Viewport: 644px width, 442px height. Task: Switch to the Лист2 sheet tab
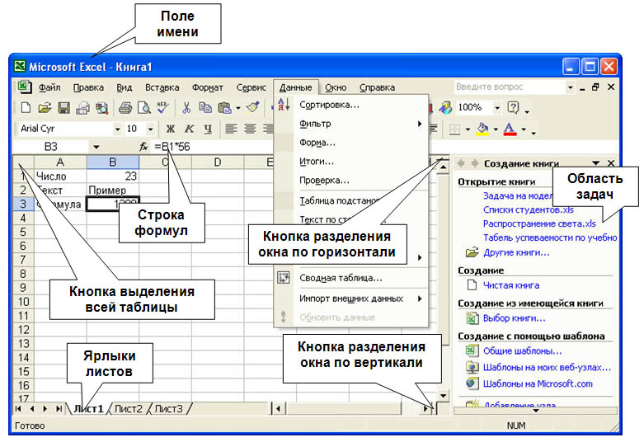tap(129, 408)
